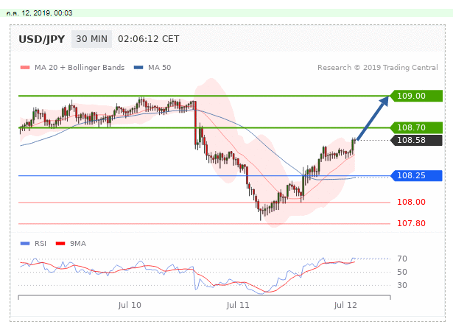Viewport: 453px width, 330px height.
Task: Click the 9MA red legend swatch
Action: tap(60, 244)
